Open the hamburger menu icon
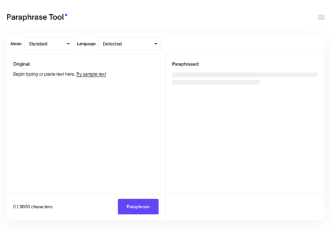 click(x=321, y=17)
